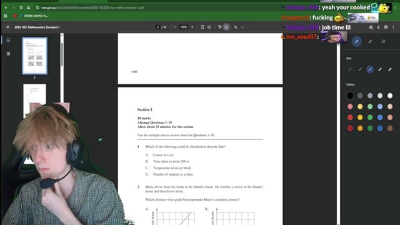Zoom out of the PDF document
This screenshot has height=225, width=400.
point(175,27)
